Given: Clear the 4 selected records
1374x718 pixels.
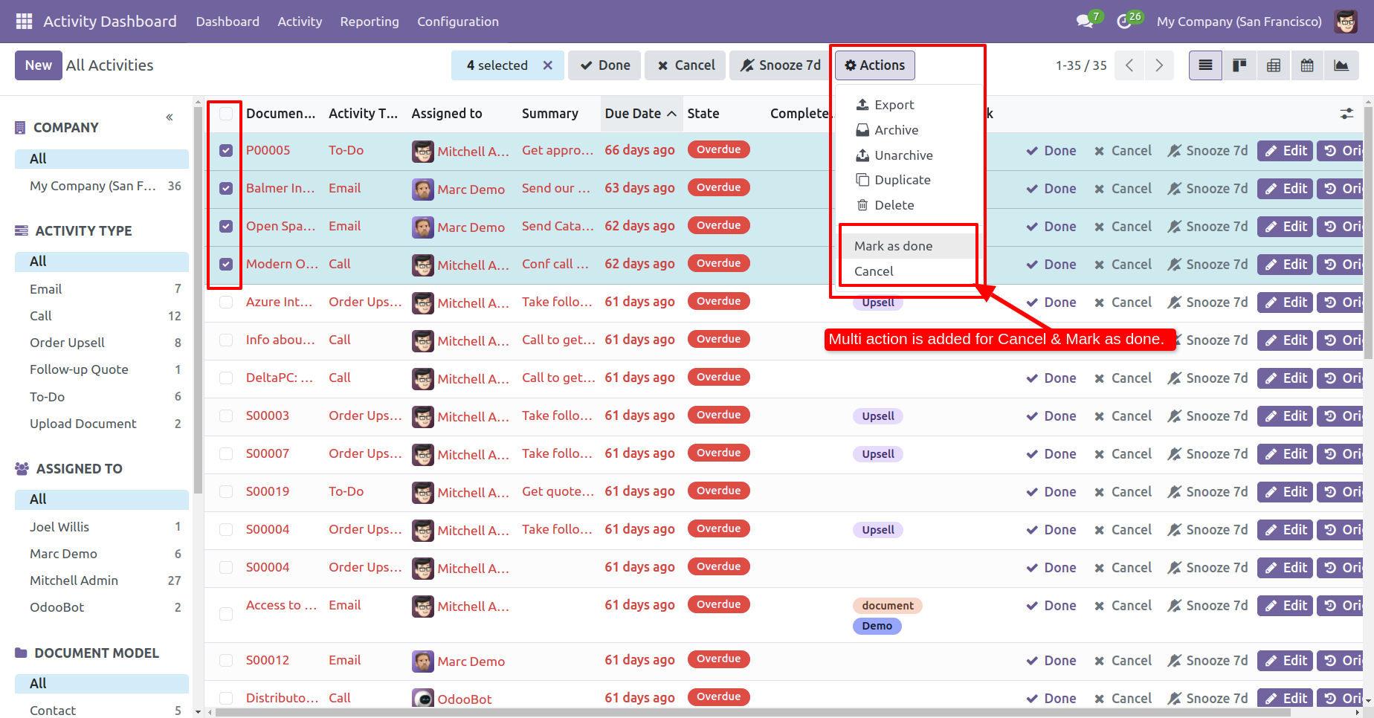Looking at the screenshot, I should point(548,65).
